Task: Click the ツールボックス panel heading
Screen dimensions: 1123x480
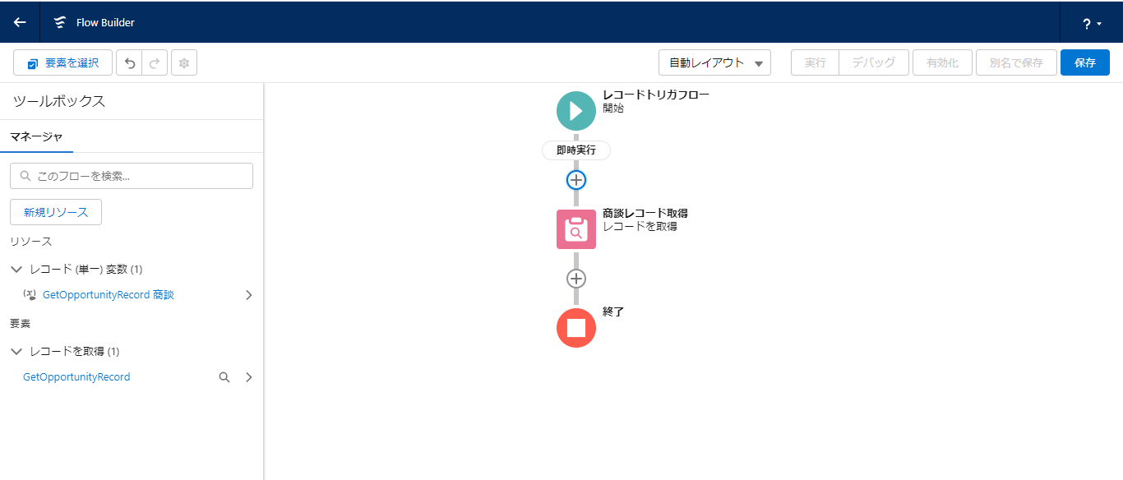Action: pos(59,101)
